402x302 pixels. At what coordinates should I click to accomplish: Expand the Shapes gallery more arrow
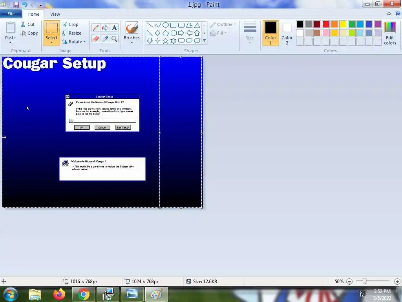(204, 41)
